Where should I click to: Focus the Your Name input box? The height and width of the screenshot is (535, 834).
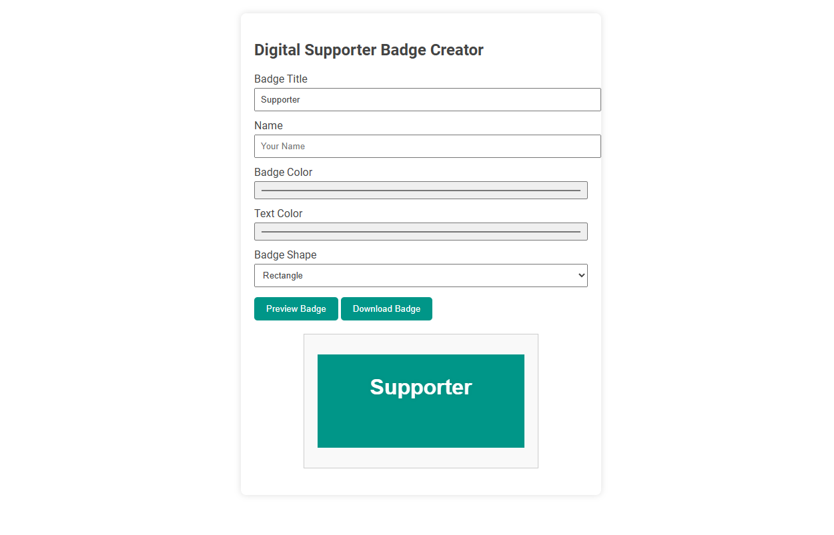click(x=427, y=146)
